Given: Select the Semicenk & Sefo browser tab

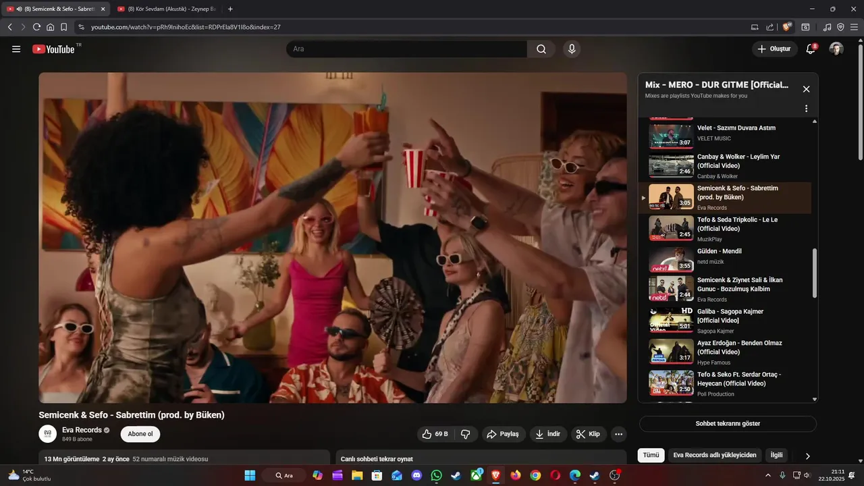Looking at the screenshot, I should tap(54, 9).
